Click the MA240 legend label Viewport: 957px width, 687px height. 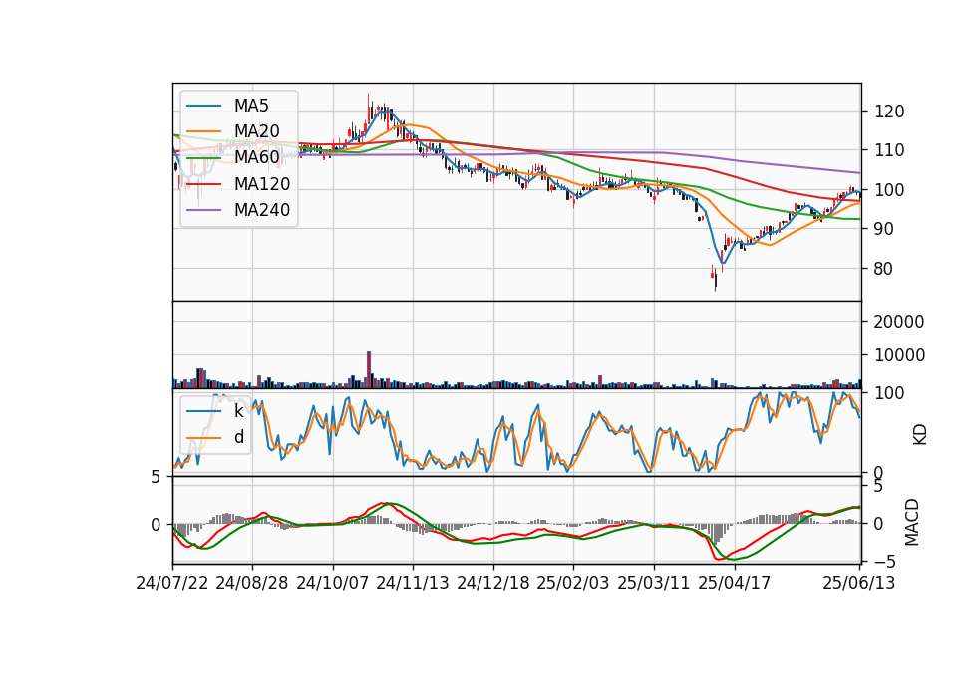click(262, 210)
